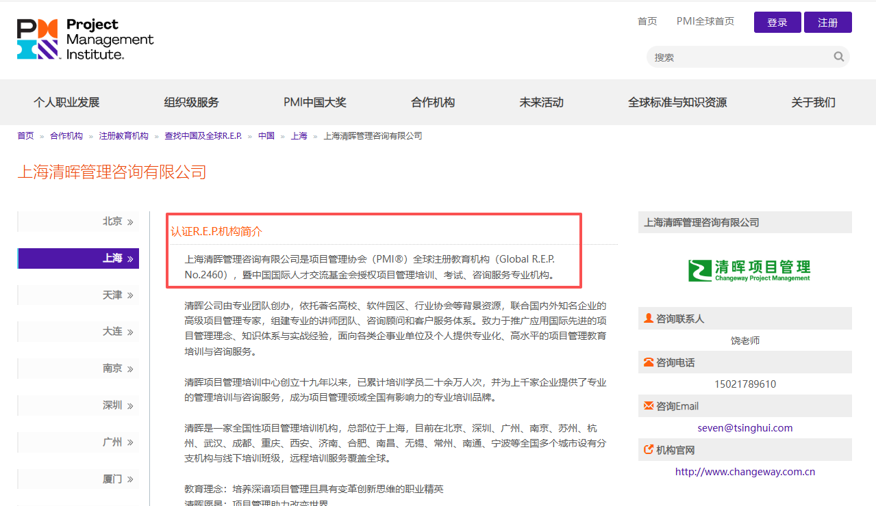Click the orange page title 上海清晖管理咨询有限公司
The height and width of the screenshot is (506, 876).
click(112, 172)
